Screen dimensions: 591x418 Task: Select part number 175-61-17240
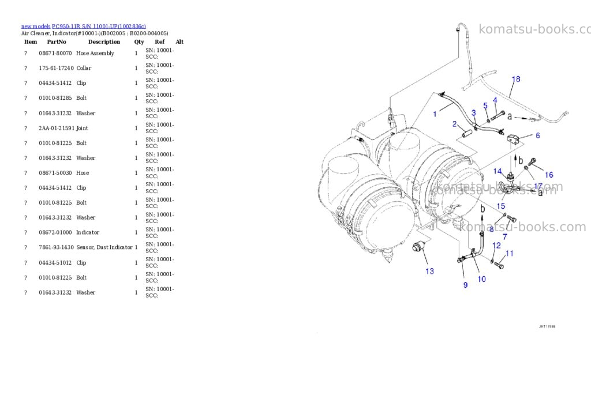tap(56, 68)
